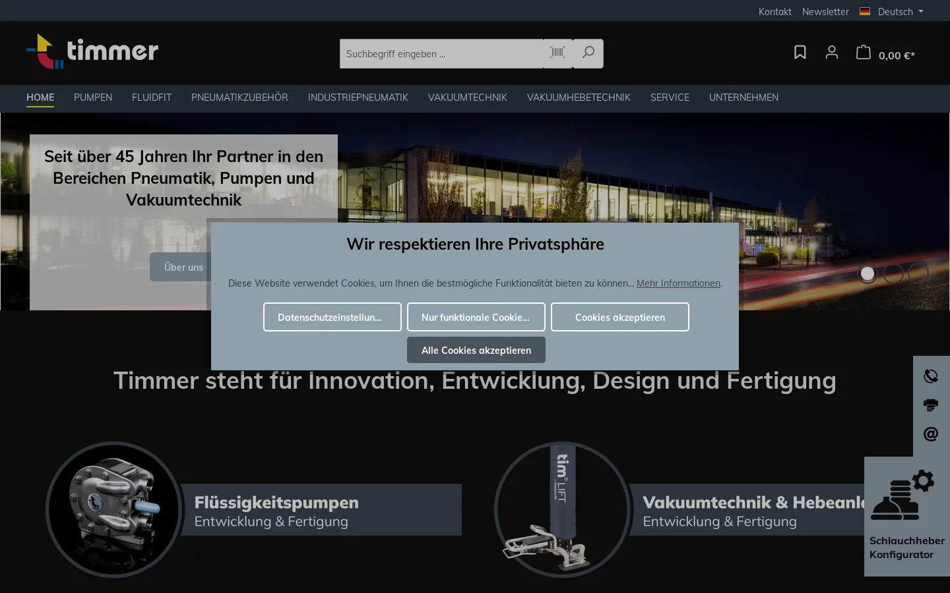This screenshot has width=950, height=593.
Task: Click the magnifier search button
Action: coord(588,53)
